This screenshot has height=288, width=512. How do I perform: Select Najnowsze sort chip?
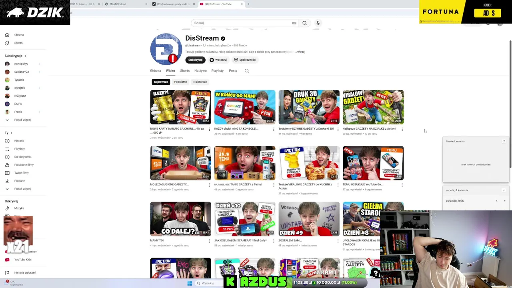[161, 82]
